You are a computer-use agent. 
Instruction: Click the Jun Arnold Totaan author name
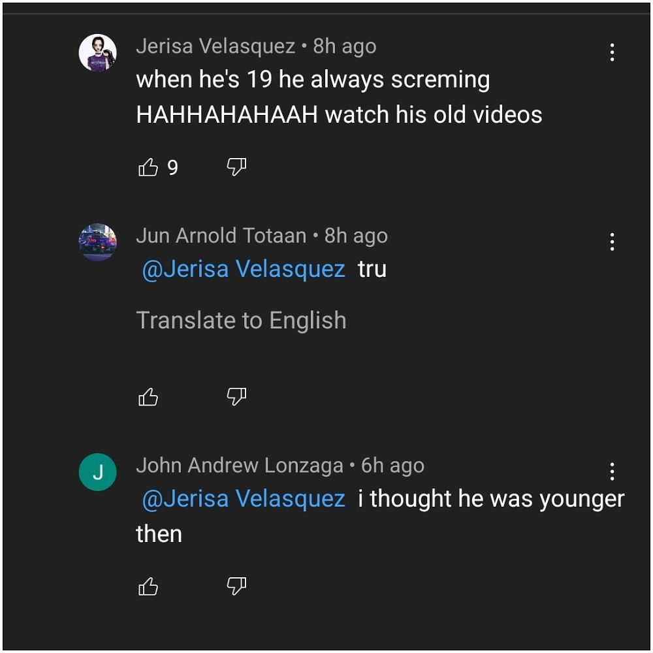pos(221,236)
